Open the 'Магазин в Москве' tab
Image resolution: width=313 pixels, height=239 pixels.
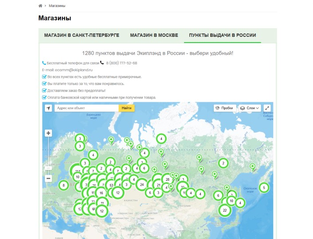point(154,35)
